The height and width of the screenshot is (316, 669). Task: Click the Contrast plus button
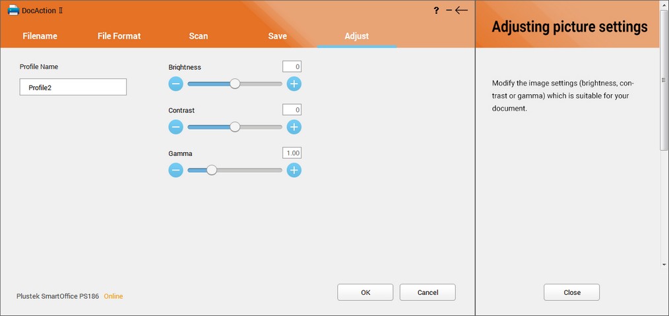click(294, 127)
